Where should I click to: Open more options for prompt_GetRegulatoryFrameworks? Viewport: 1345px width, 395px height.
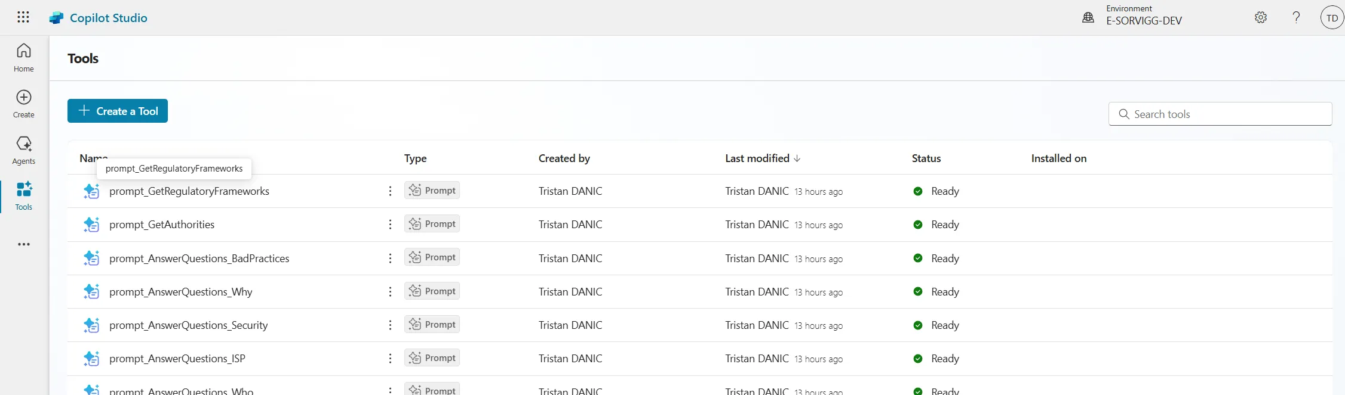tap(390, 191)
